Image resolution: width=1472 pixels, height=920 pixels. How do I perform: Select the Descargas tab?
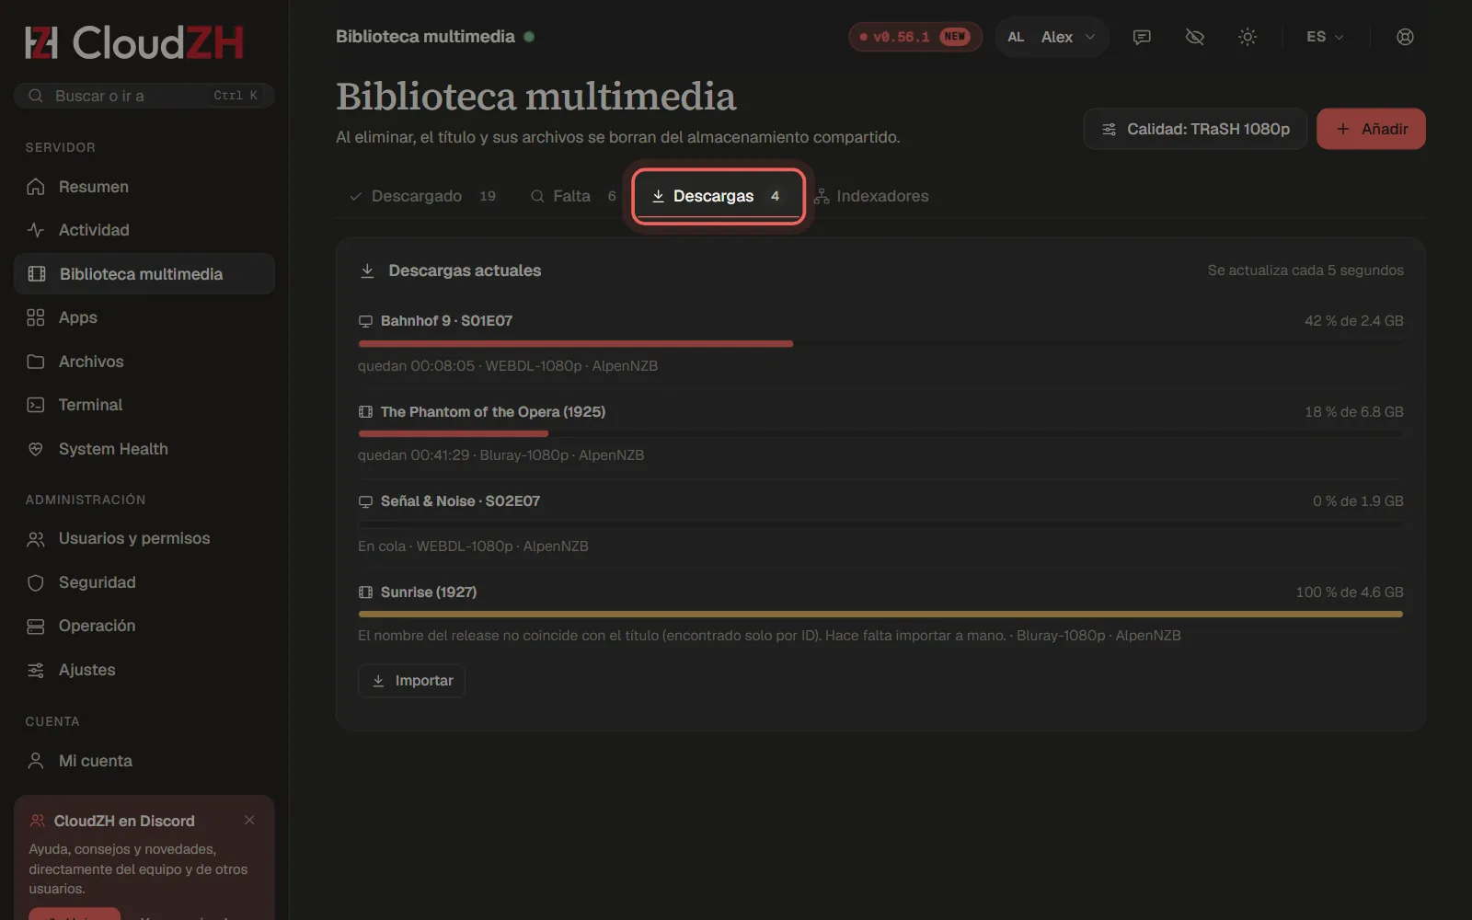(719, 196)
